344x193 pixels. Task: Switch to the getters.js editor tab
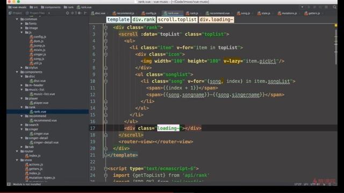click(312, 13)
